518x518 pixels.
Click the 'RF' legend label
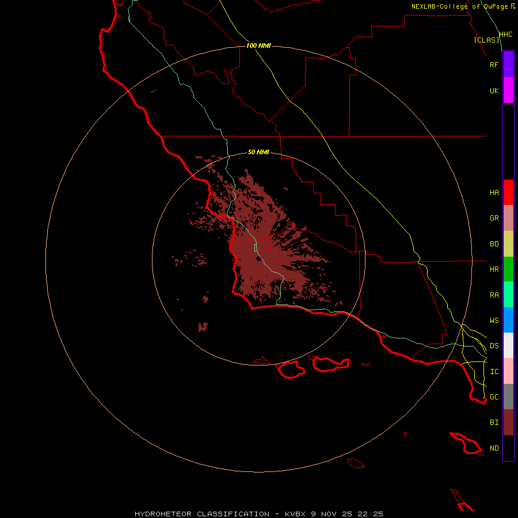[x=494, y=64]
